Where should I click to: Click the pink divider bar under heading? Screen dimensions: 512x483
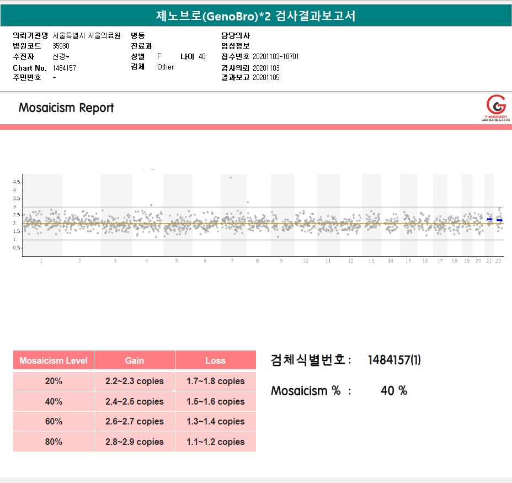[x=256, y=127]
